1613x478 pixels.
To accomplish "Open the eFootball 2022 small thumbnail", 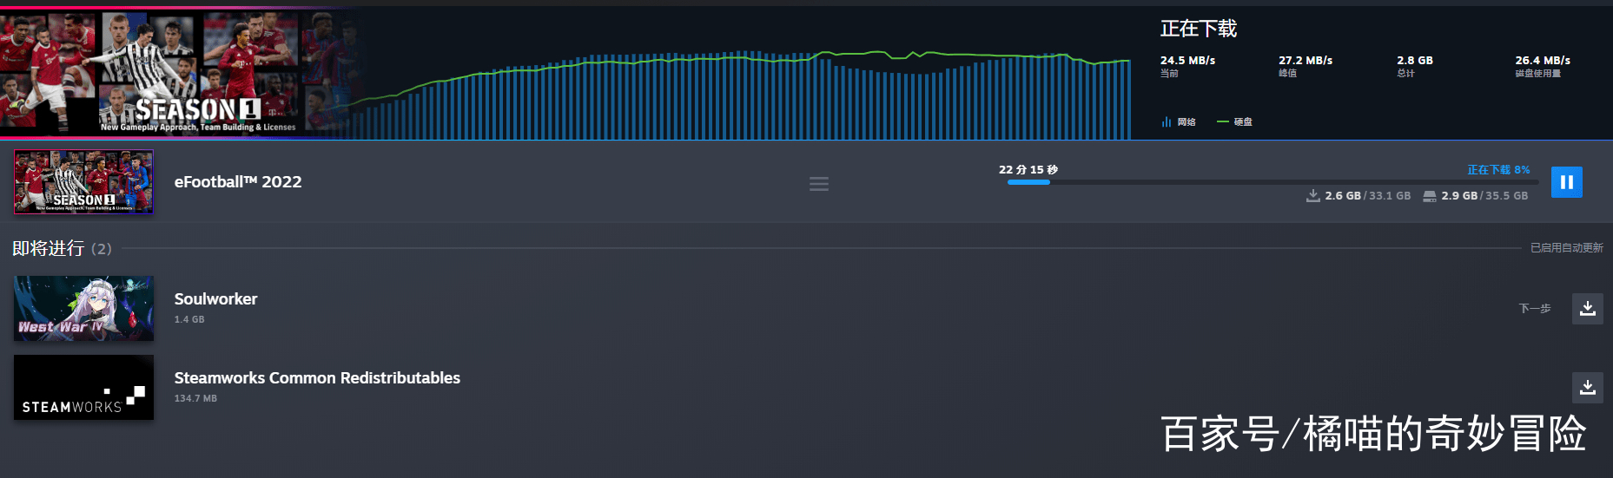I will pyautogui.click(x=83, y=182).
